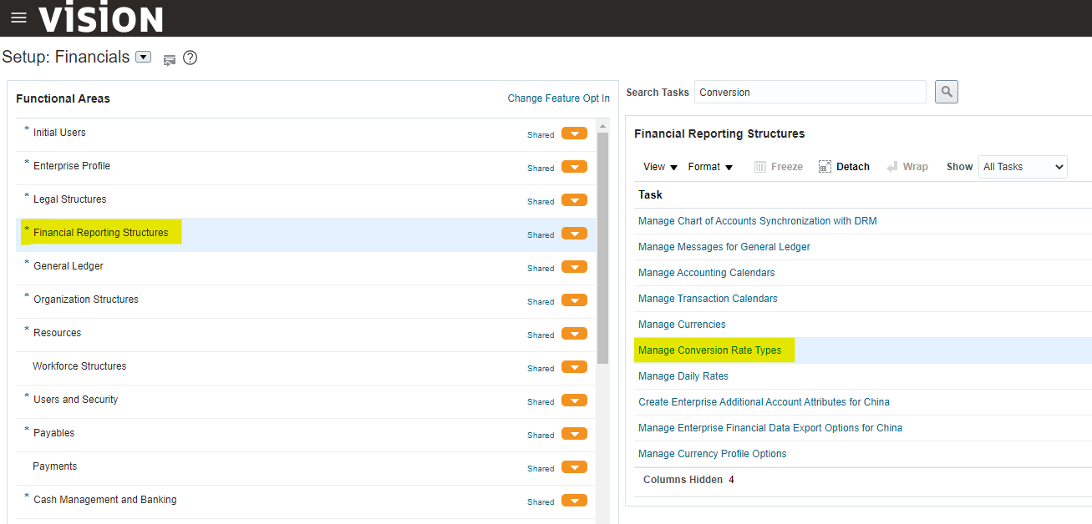
Task: Click the Search Tasks input field
Action: coord(810,92)
